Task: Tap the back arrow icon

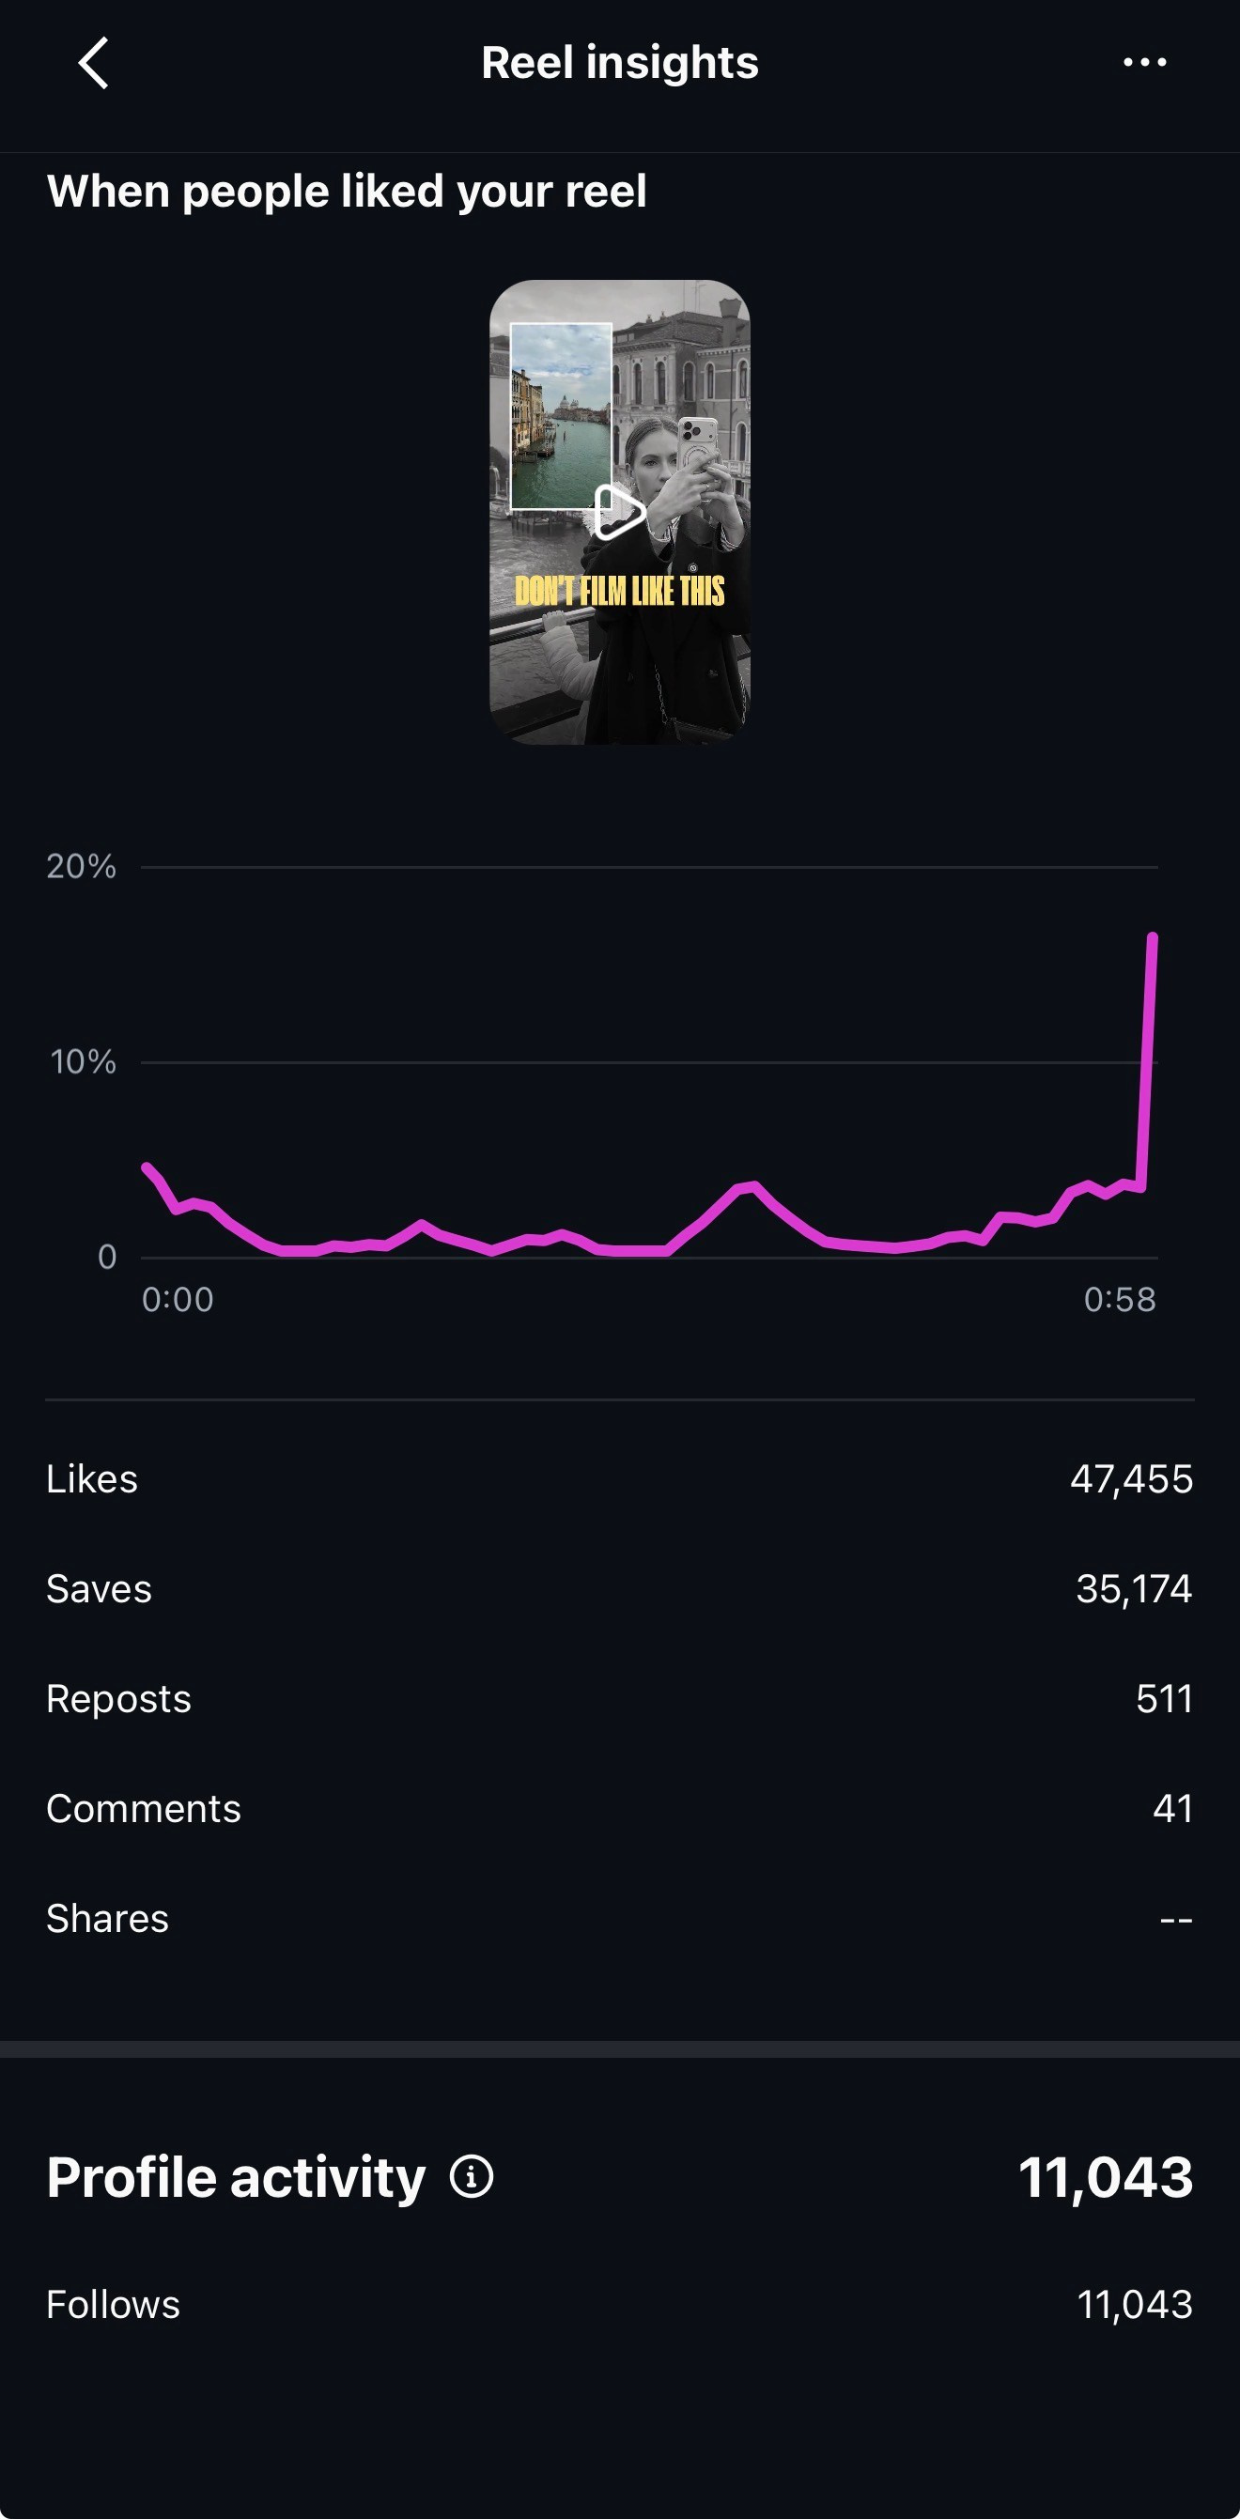Action: [x=93, y=64]
